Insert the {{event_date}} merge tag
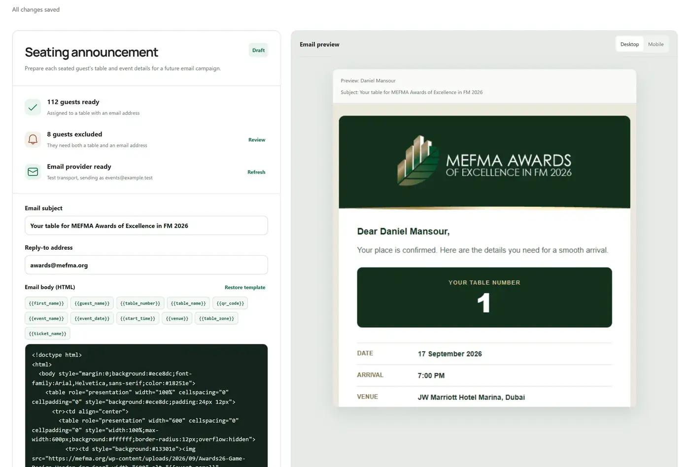Screen dimensions: 690x467 pyautogui.click(x=92, y=319)
